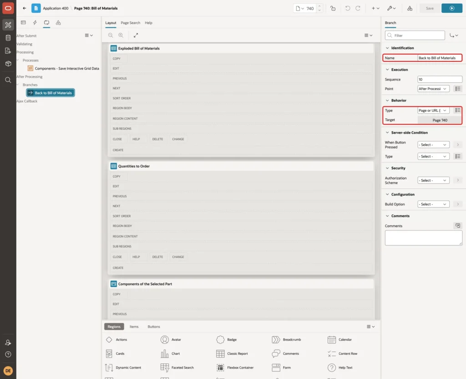The image size is (466, 379).
Task: Open the Help tab
Action: click(x=148, y=23)
